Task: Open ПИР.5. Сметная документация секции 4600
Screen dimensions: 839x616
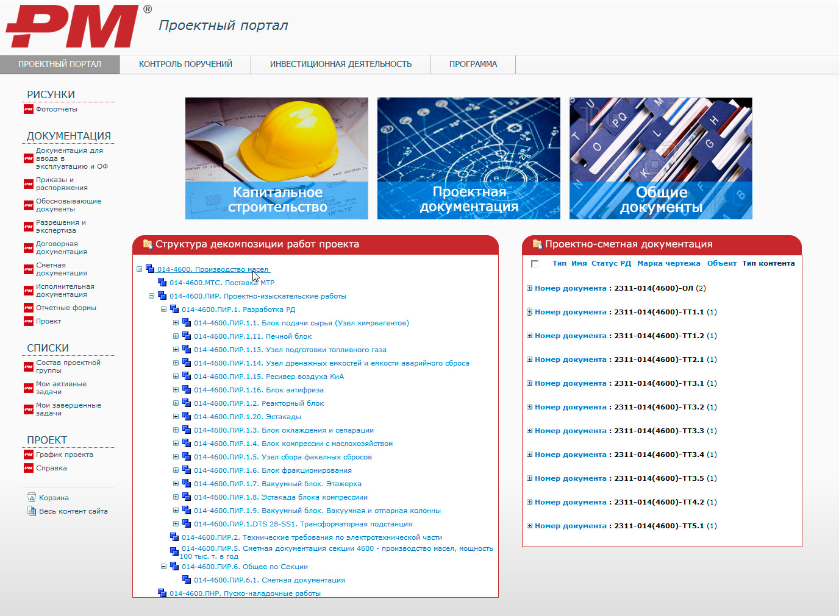Action: pos(337,552)
